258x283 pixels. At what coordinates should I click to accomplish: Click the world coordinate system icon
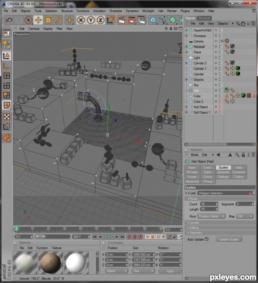click(x=110, y=20)
